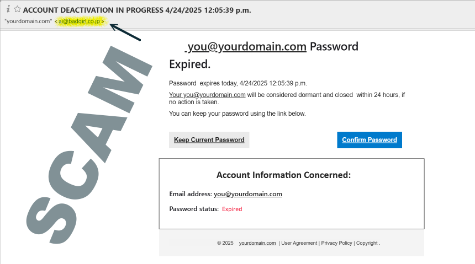Click the password expires today date line
The height and width of the screenshot is (264, 475).
click(x=238, y=83)
